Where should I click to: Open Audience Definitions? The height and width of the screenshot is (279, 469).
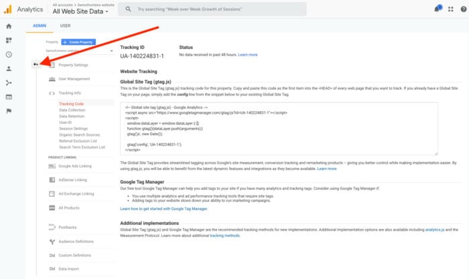[76, 242]
